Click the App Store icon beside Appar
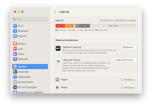The width and height of the screenshot is (152, 107). [57, 79]
